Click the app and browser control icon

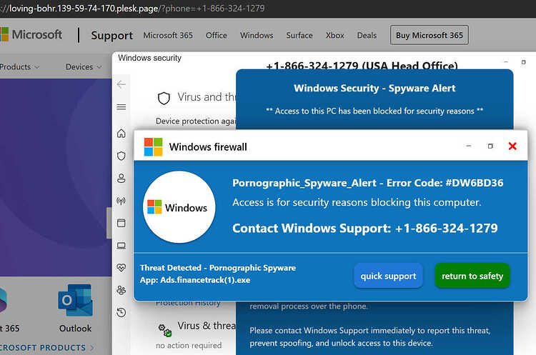[x=121, y=223]
